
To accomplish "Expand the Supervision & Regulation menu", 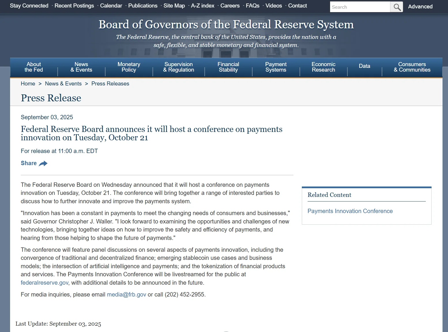I will [178, 67].
